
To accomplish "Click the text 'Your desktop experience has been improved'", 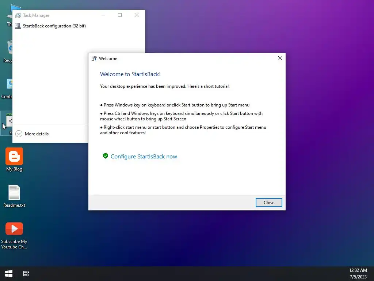I will (143, 86).
